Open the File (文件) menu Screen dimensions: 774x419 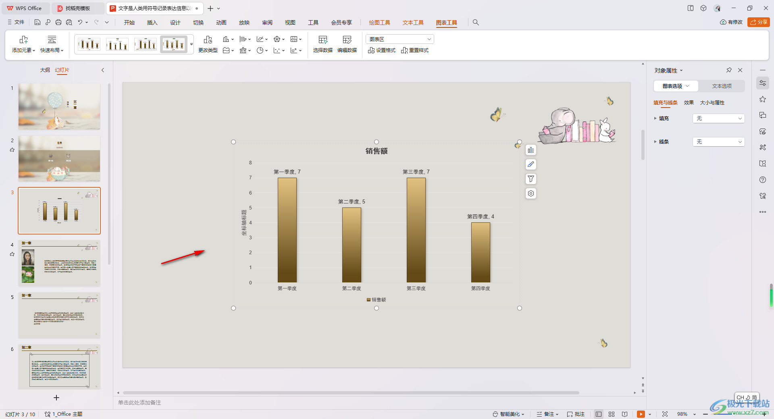16,23
